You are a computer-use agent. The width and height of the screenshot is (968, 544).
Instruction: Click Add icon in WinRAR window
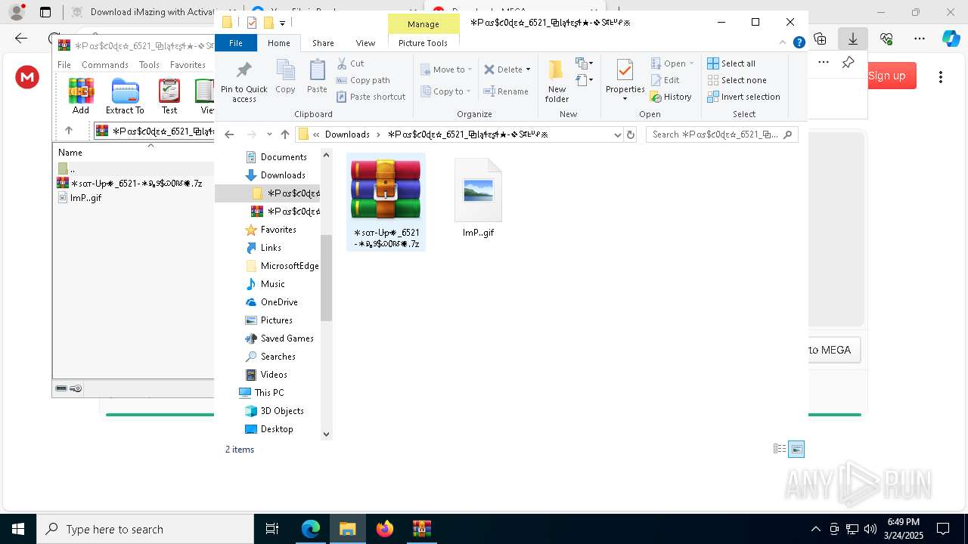81,96
